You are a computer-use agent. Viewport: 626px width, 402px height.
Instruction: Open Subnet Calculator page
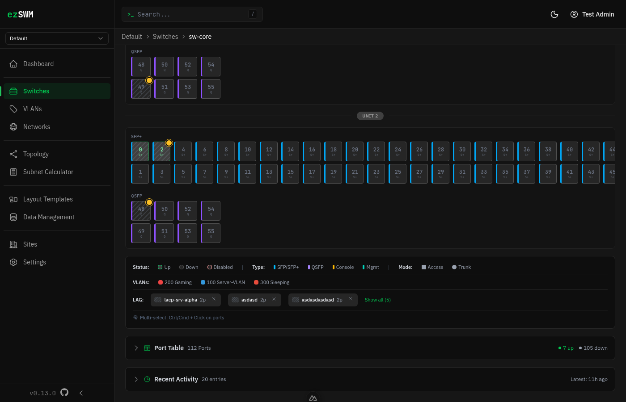tap(57, 172)
